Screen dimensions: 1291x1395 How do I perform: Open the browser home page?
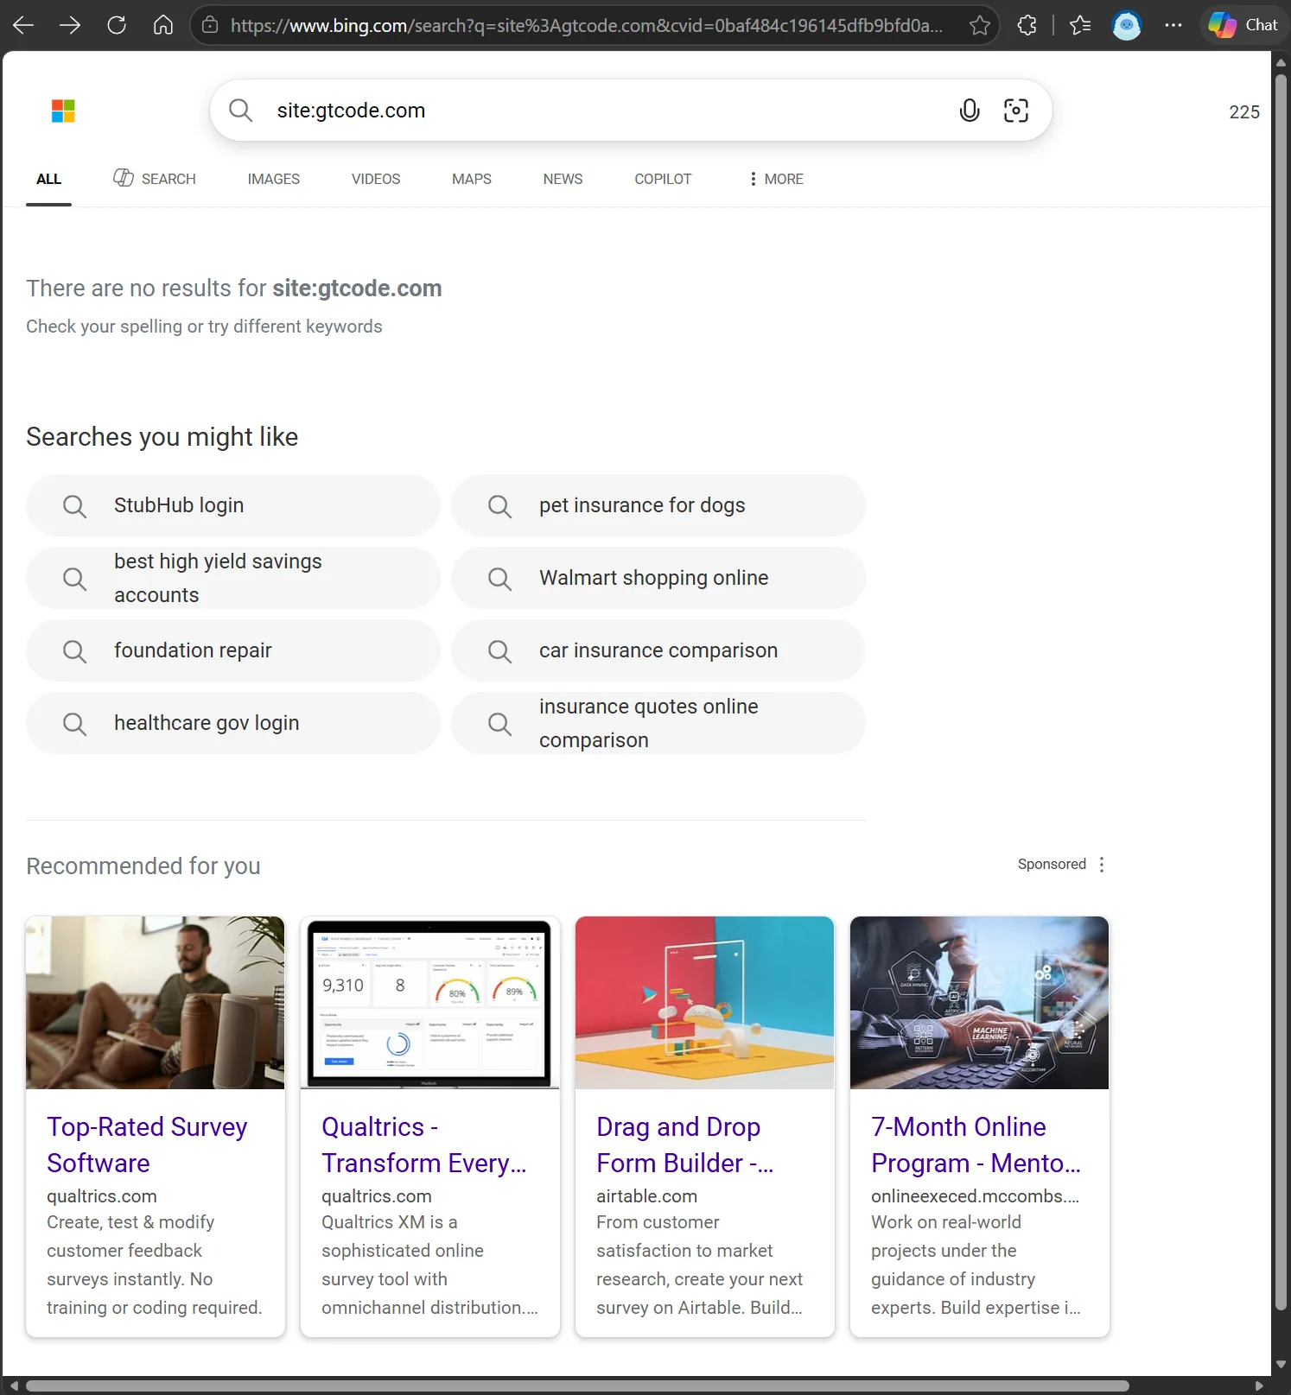[163, 25]
